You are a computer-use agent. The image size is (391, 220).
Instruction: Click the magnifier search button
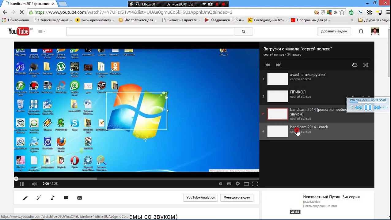point(243,31)
